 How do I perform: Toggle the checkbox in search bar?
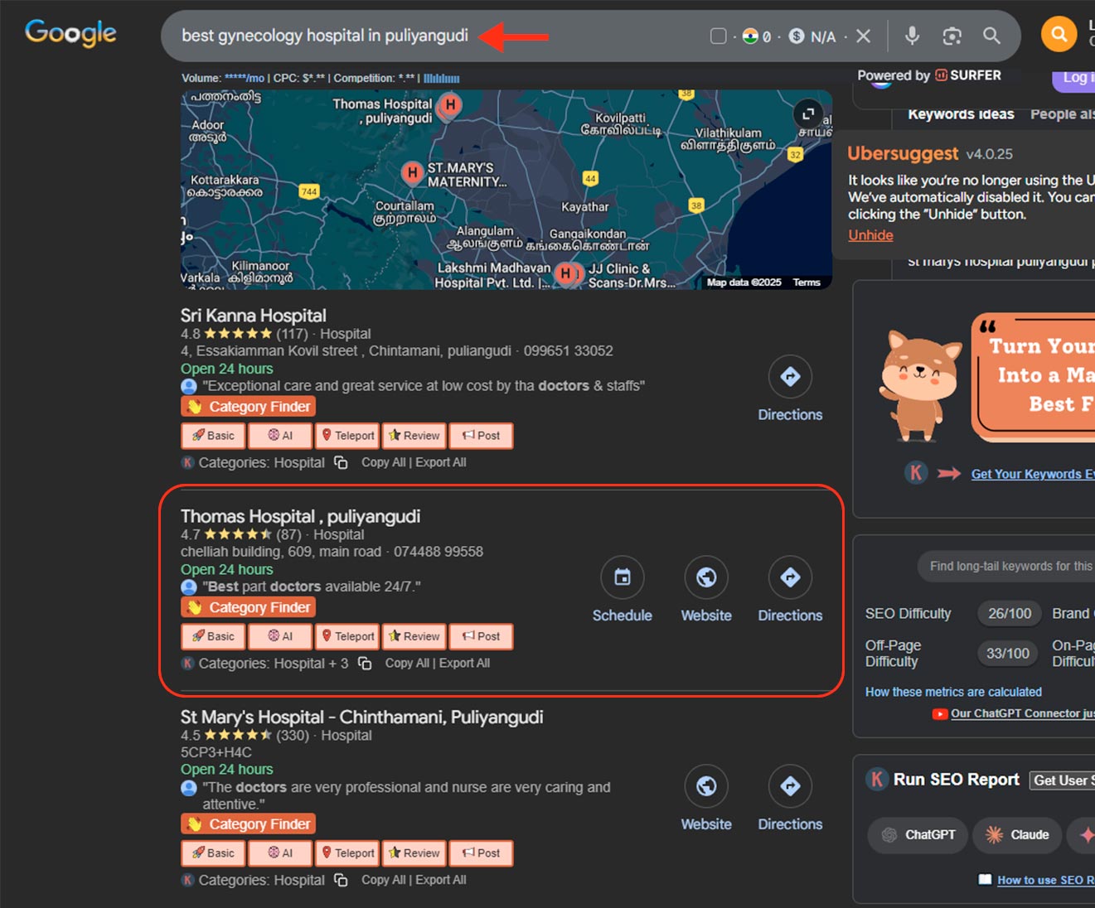[x=719, y=36]
